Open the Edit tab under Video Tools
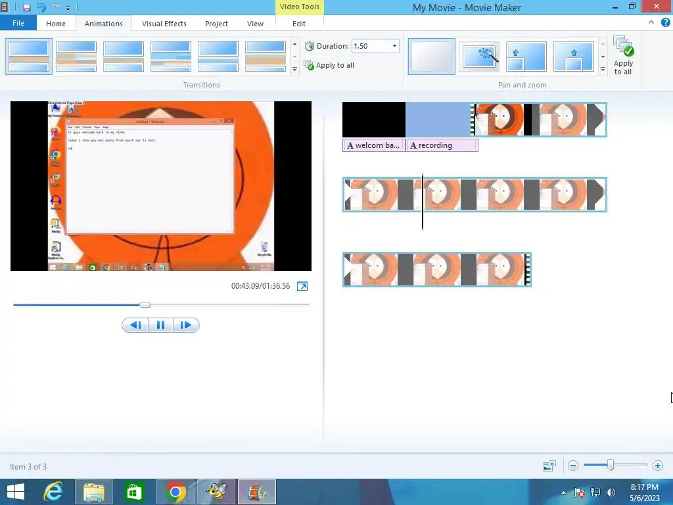 click(x=299, y=24)
